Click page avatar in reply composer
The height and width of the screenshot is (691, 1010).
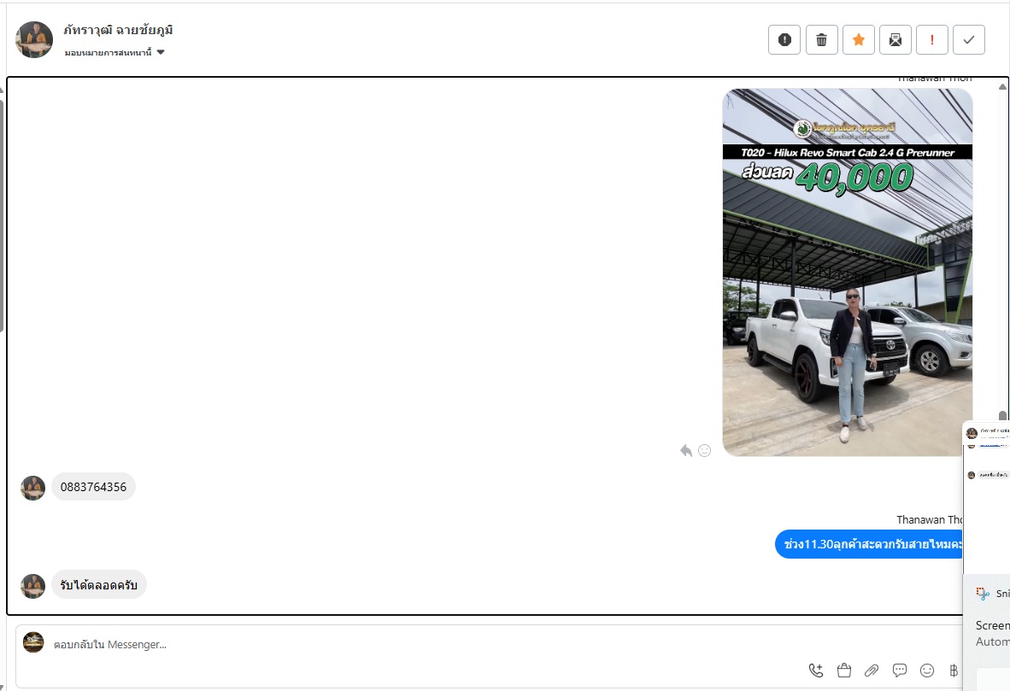[33, 642]
